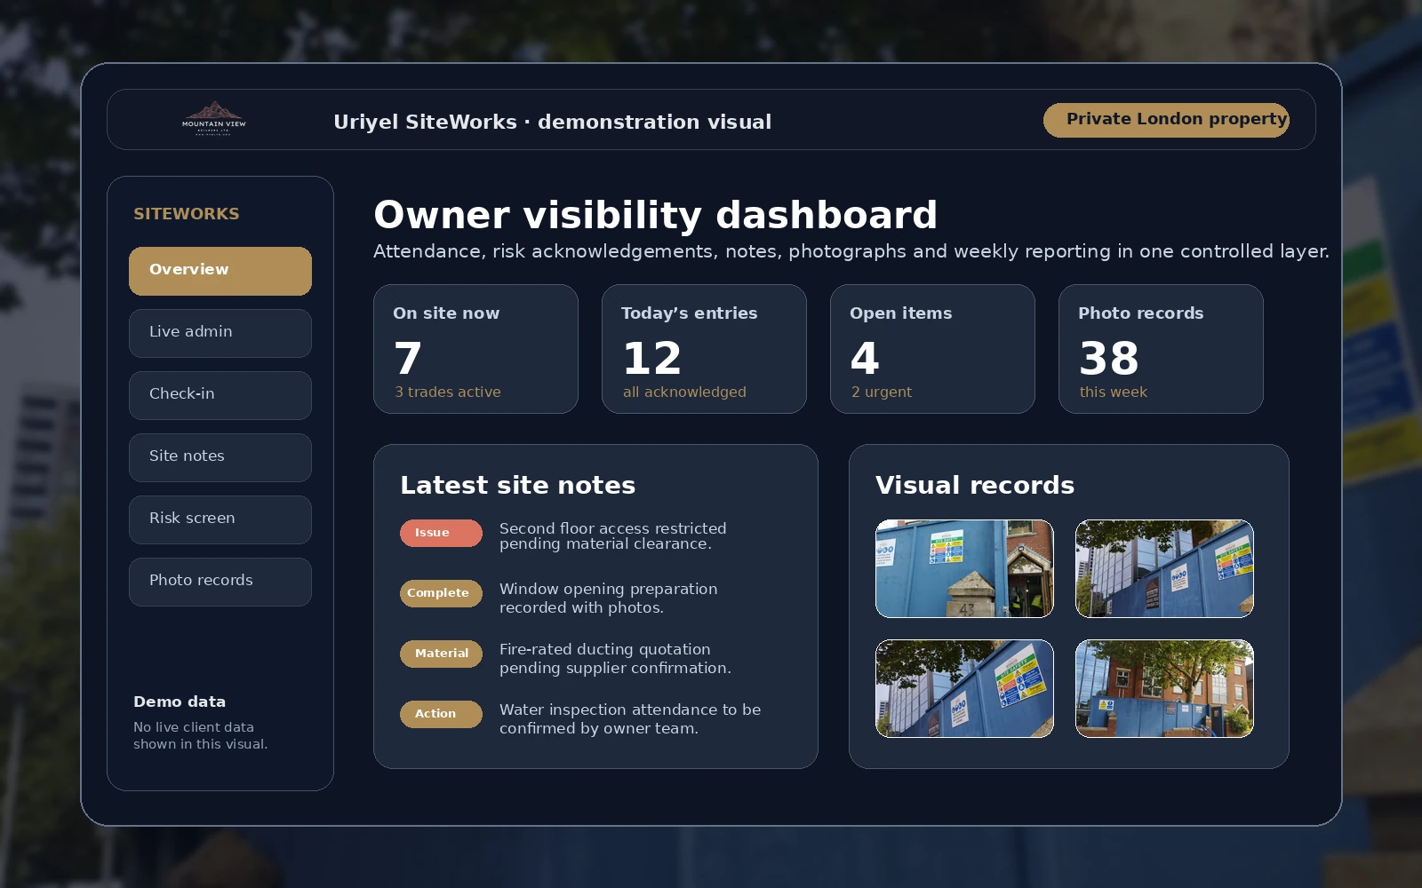Viewport: 1422px width, 888px height.
Task: Open Photo records in sidebar
Action: tap(220, 582)
